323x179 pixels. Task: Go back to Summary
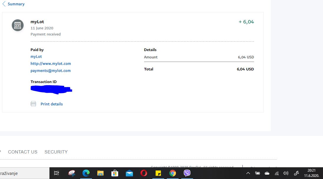click(x=16, y=4)
